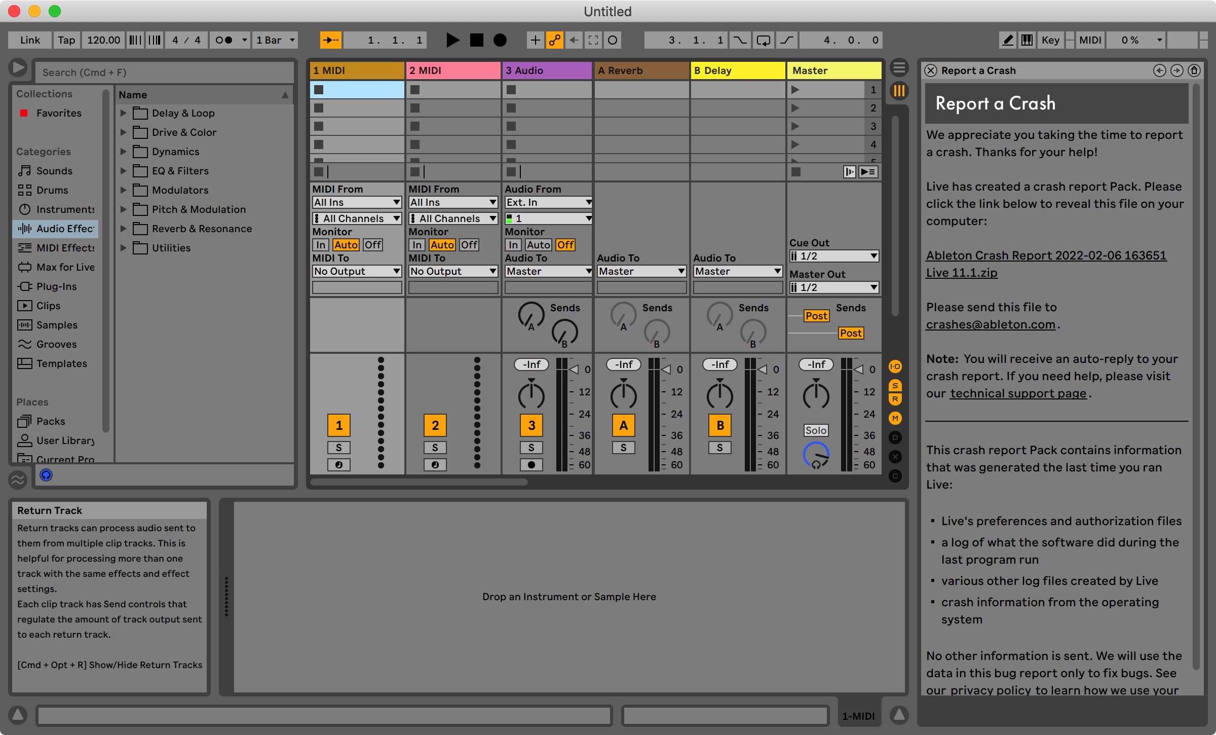The width and height of the screenshot is (1216, 735).
Task: Toggle Draw Mode pencil icon
Action: click(1008, 40)
